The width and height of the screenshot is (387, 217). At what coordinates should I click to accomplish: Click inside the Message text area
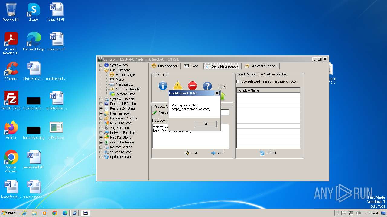coord(190,136)
